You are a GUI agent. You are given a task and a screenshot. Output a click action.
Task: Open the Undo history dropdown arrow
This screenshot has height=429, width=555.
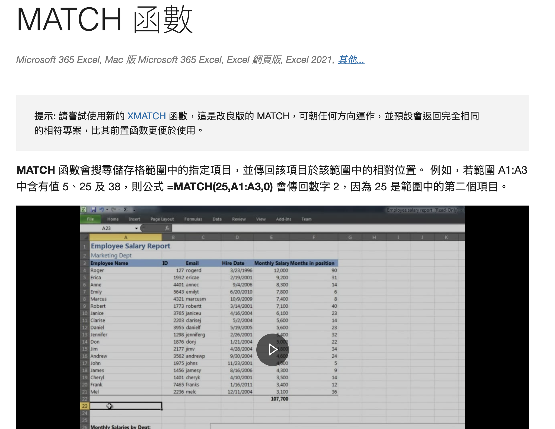click(x=107, y=210)
